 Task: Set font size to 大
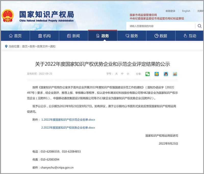116,74
